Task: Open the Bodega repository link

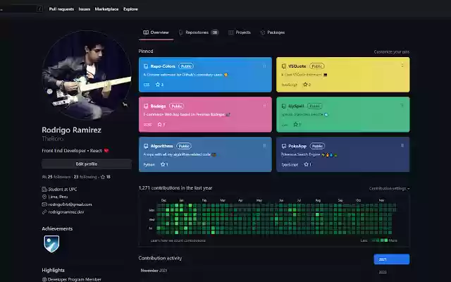Action: tap(158, 106)
